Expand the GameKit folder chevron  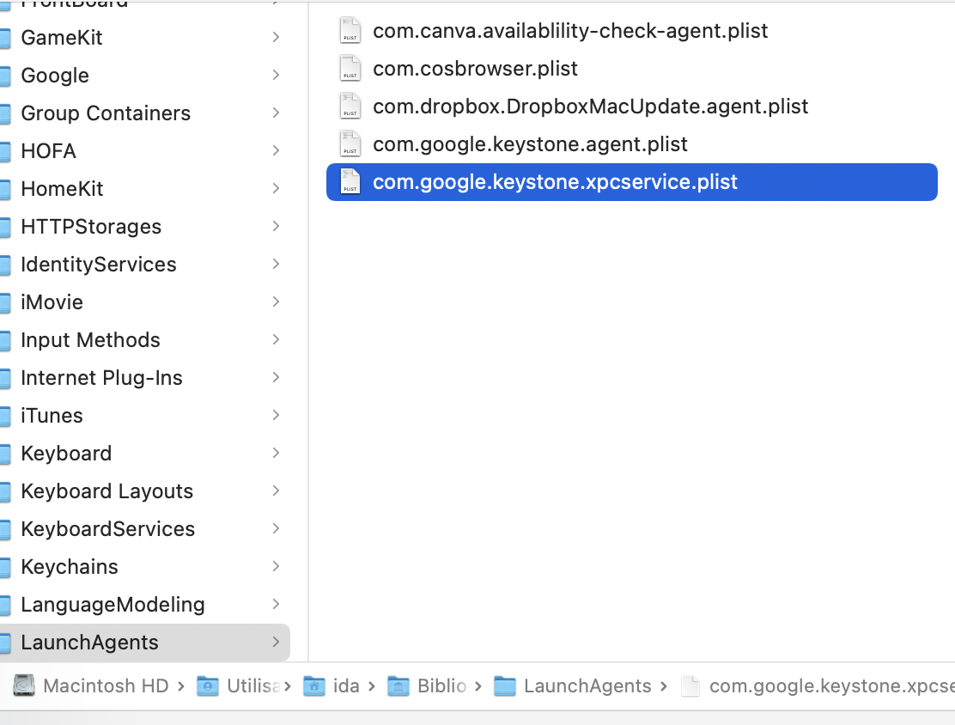click(276, 38)
